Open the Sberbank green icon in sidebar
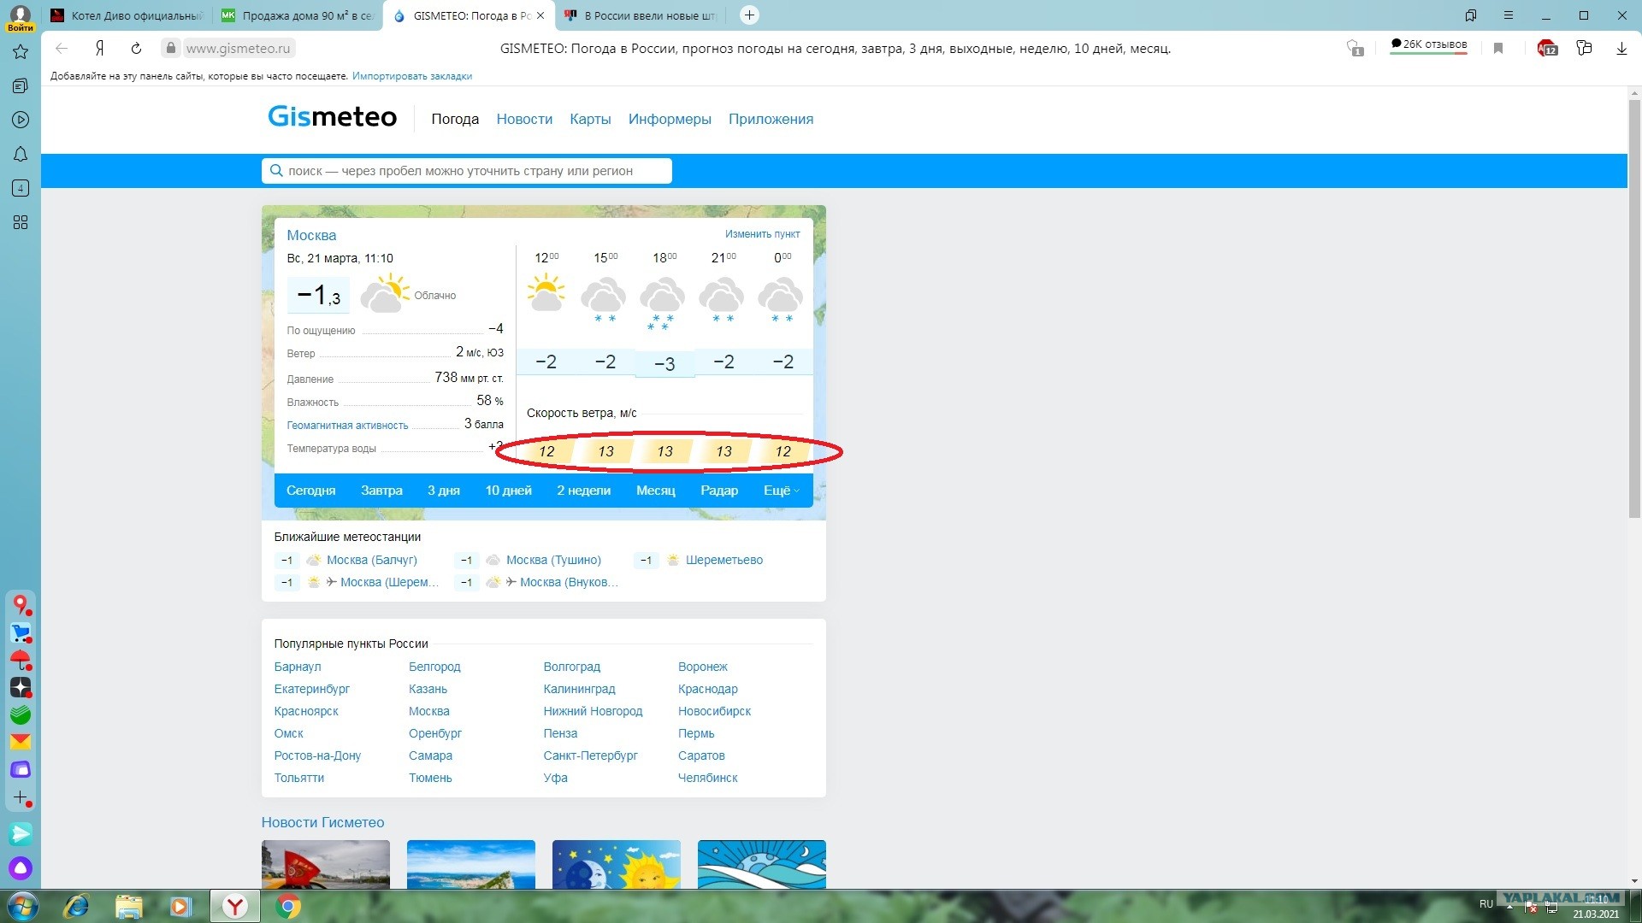 21,714
